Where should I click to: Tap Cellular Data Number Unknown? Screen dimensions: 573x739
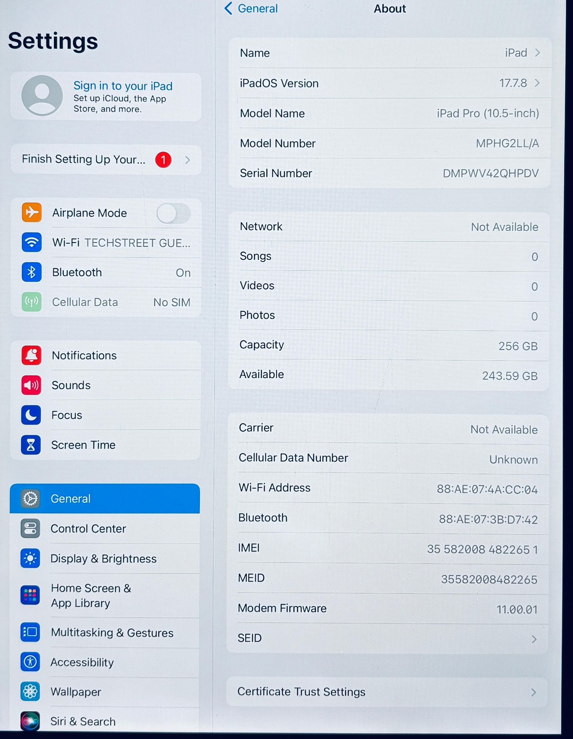[388, 458]
